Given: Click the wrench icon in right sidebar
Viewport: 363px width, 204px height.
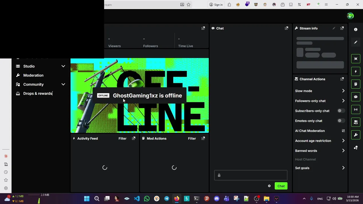Looking at the screenshot, I should (x=356, y=135).
